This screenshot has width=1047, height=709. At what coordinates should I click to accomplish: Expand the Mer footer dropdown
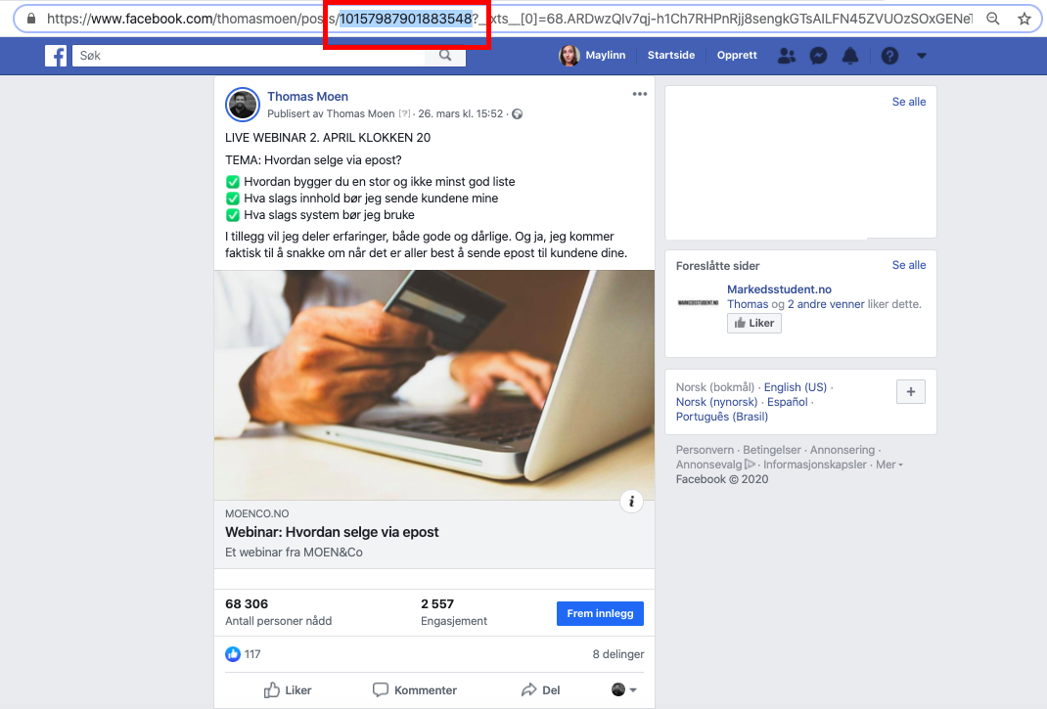pyautogui.click(x=889, y=465)
